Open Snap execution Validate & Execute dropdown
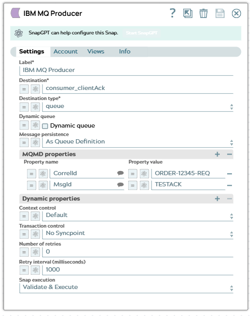251x316 pixels. (127, 288)
